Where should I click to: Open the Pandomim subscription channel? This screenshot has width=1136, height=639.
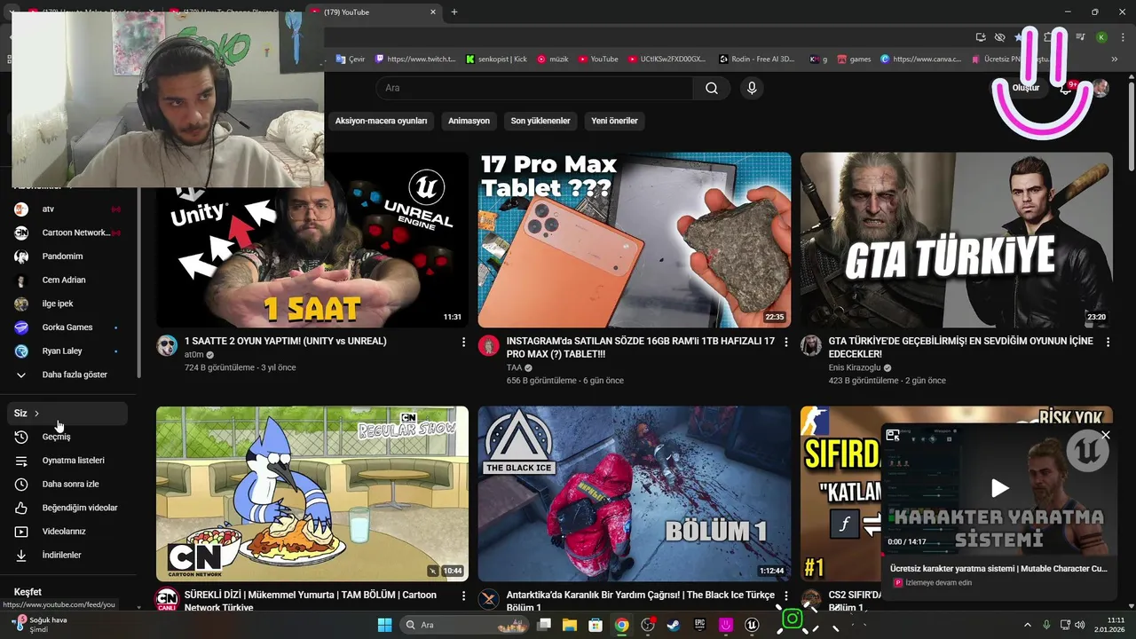pyautogui.click(x=67, y=256)
